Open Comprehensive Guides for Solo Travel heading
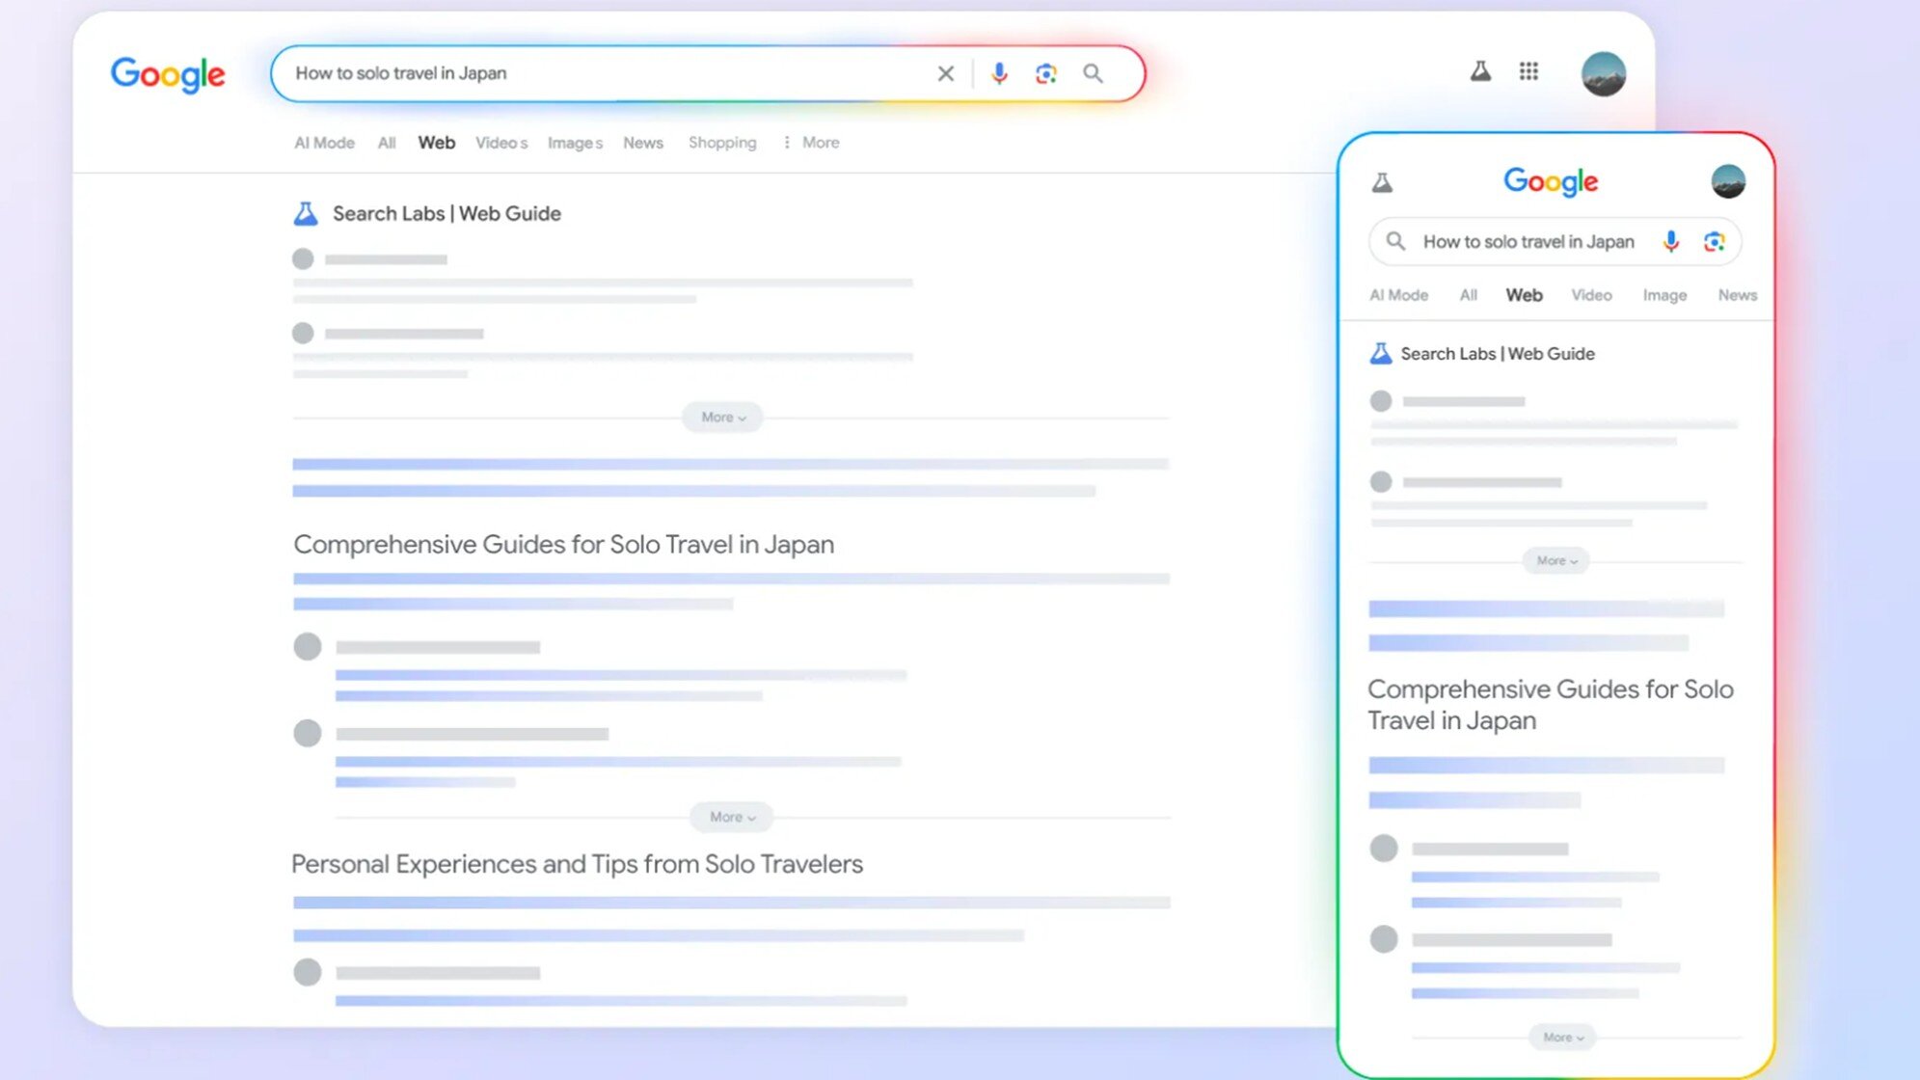The image size is (1920, 1080). tap(563, 544)
